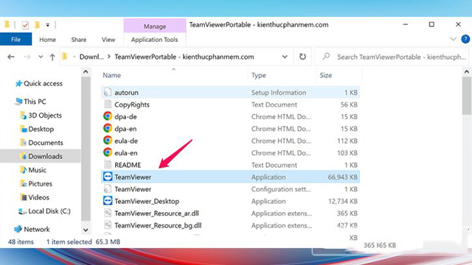Open the File menu
Screen dimensions: 472x265
(x=15, y=39)
